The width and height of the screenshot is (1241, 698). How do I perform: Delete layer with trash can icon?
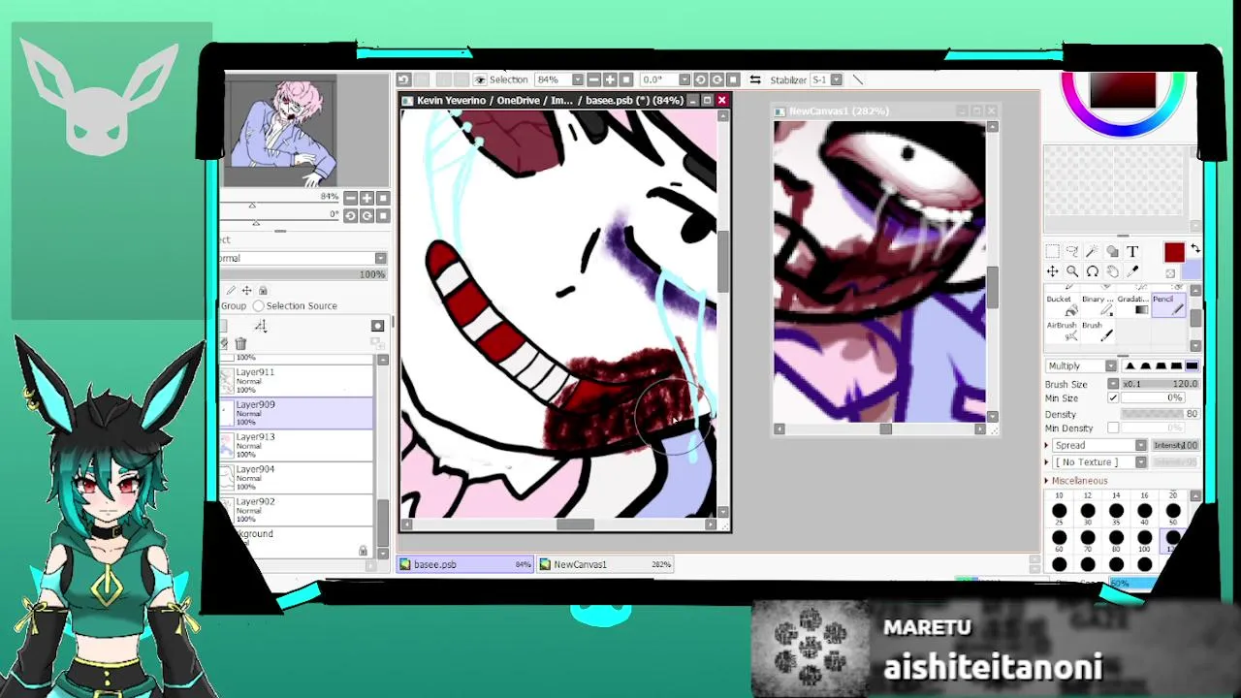tap(240, 343)
